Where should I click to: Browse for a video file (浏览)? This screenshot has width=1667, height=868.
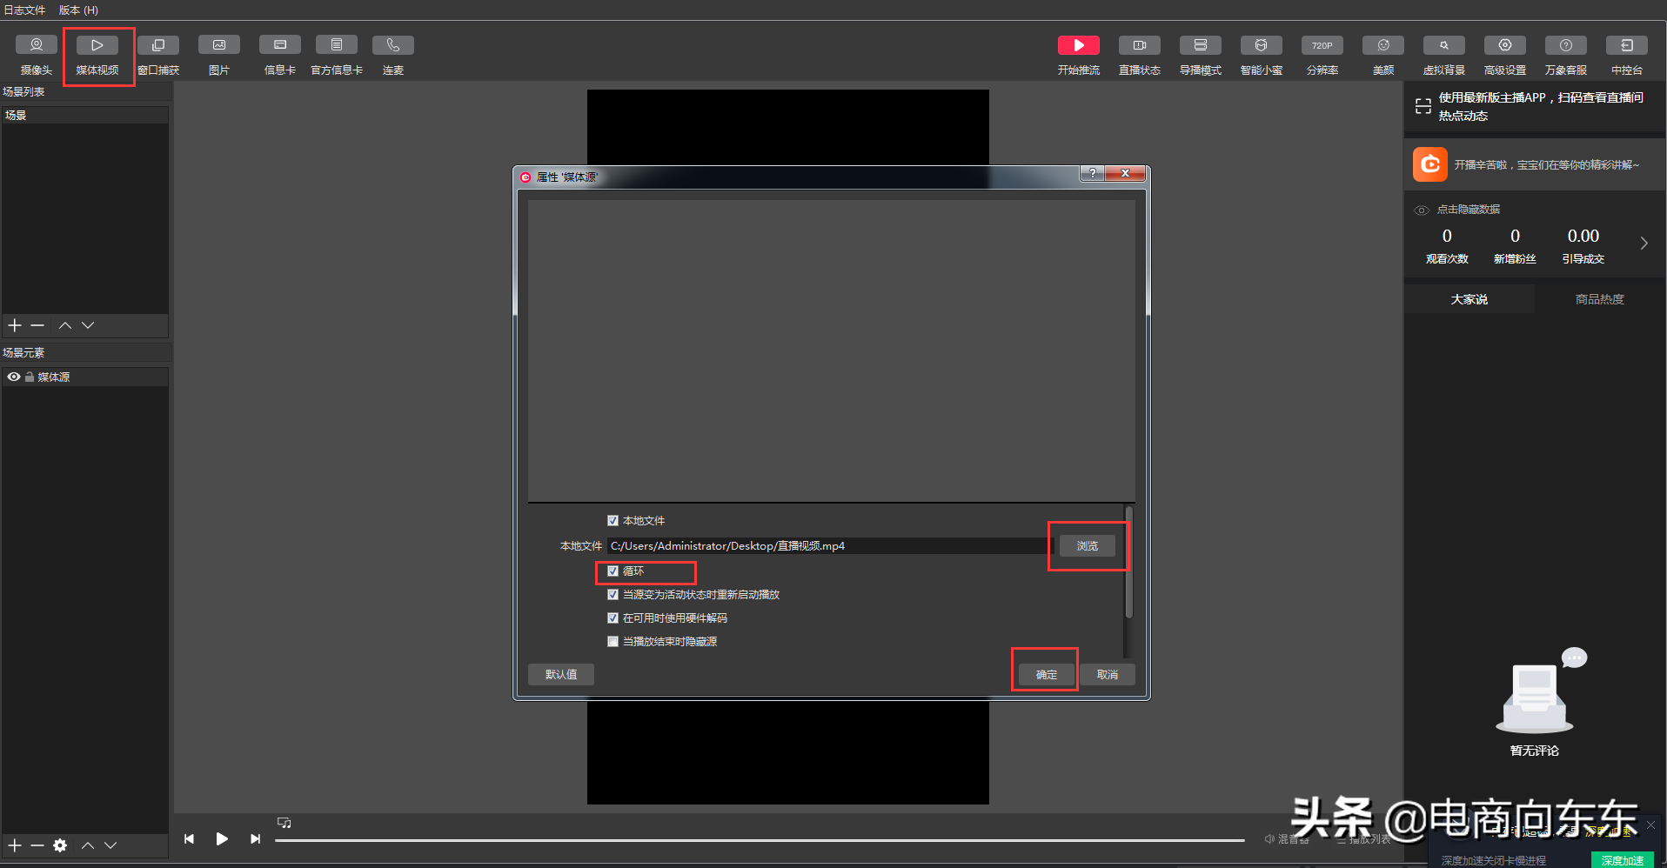[1088, 545]
